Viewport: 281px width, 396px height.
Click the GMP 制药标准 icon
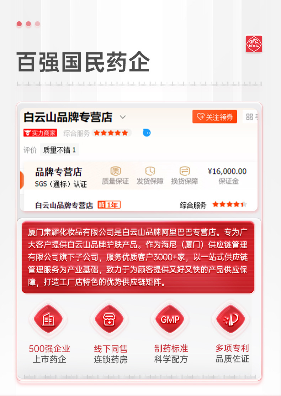coord(170,319)
